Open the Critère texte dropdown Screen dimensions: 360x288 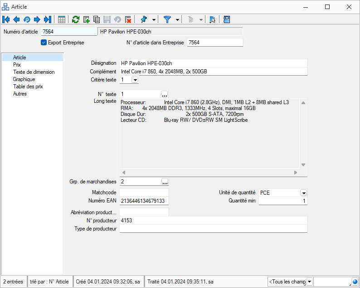click(135, 80)
